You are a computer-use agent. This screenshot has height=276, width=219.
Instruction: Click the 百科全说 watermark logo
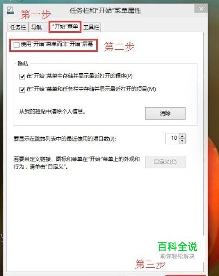177,246
